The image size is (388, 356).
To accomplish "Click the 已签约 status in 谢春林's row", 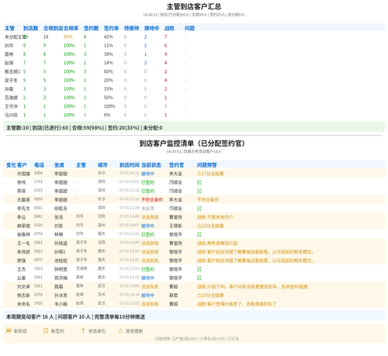I will [x=147, y=234].
